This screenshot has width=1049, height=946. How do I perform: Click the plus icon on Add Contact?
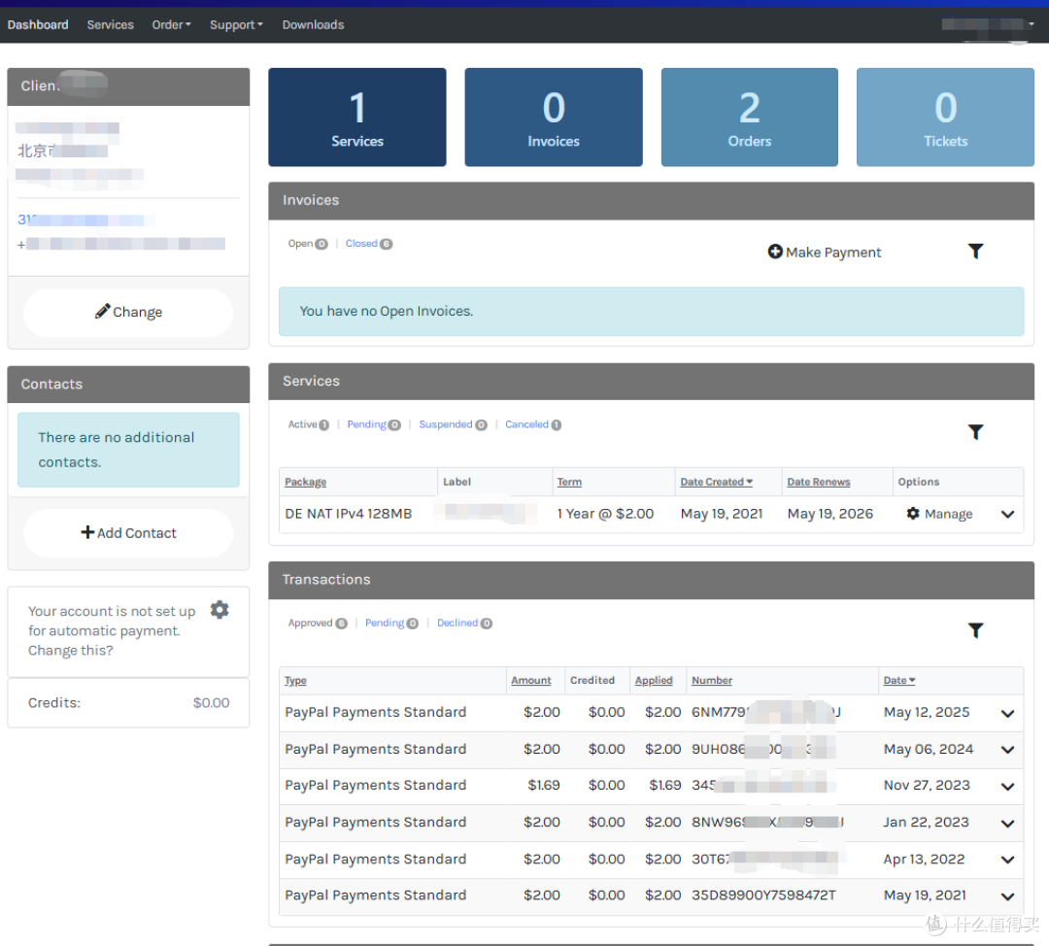click(87, 532)
